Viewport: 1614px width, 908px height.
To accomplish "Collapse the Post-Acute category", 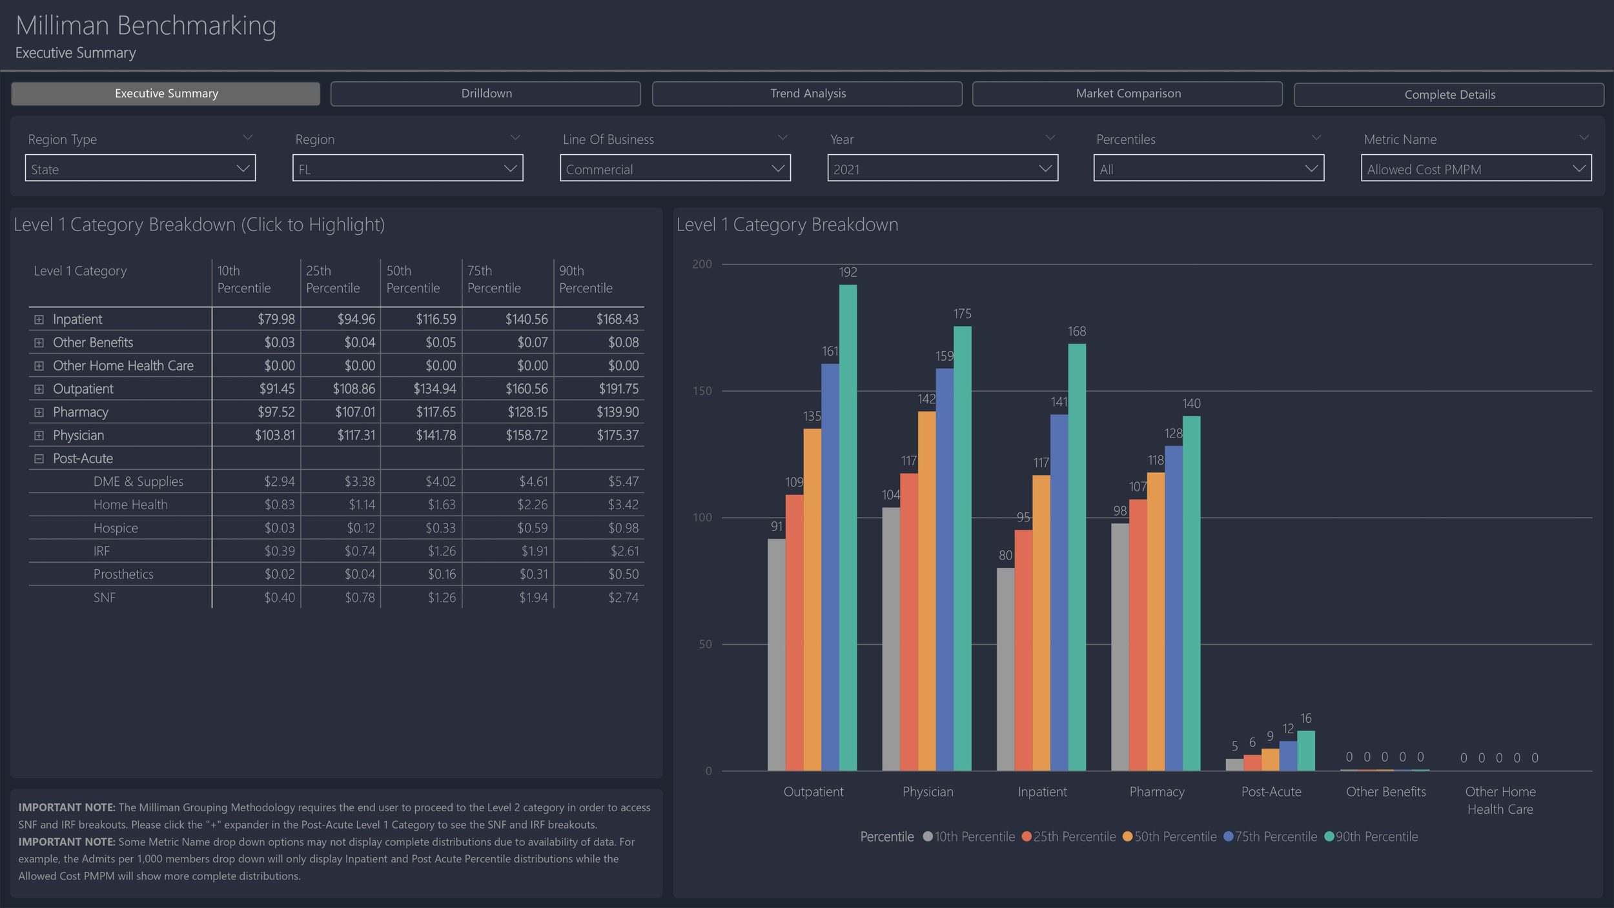I will [x=39, y=459].
